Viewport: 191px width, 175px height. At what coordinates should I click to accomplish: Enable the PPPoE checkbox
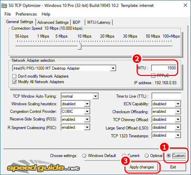click(x=153, y=76)
